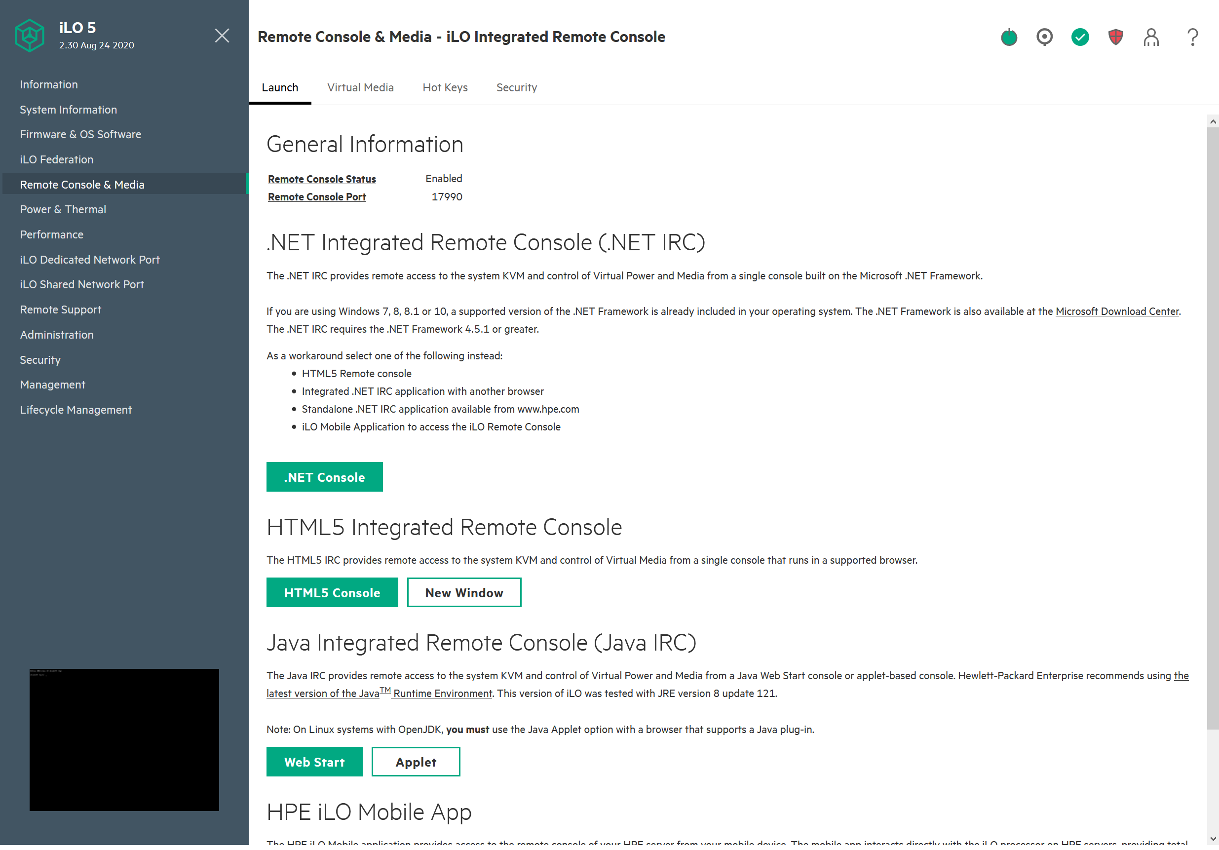Switch to the Virtual Media tab
The image size is (1219, 850).
(360, 87)
